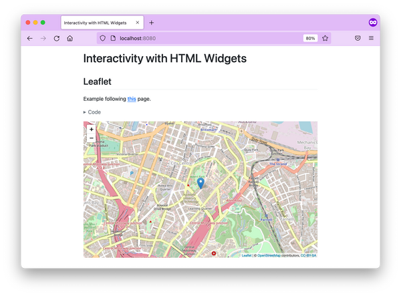Viewport: 401px width, 296px height.
Task: Open a new browser tab
Action: [x=152, y=23]
